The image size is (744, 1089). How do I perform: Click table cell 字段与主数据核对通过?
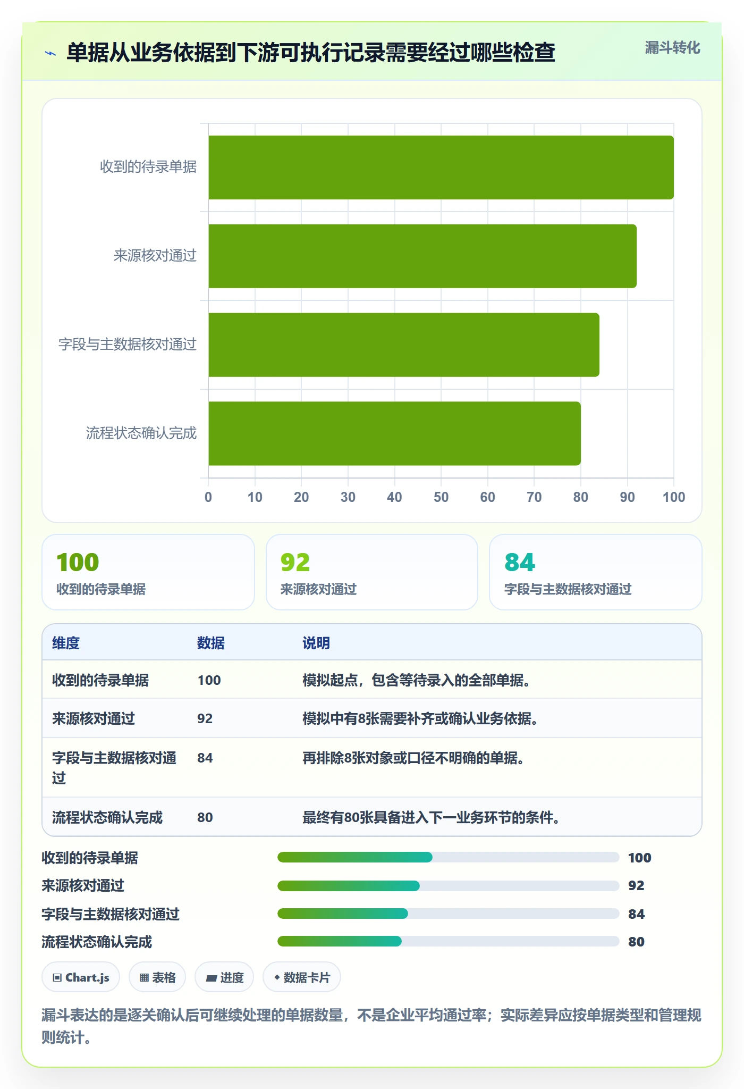pos(114,767)
